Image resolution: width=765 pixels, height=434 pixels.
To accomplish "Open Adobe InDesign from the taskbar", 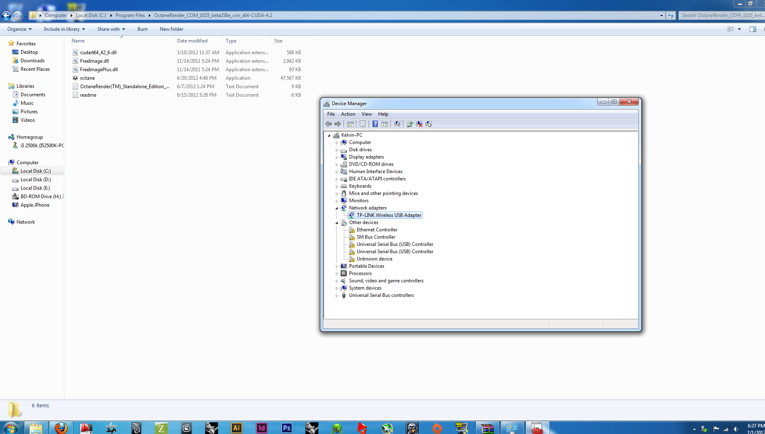I will [x=262, y=428].
